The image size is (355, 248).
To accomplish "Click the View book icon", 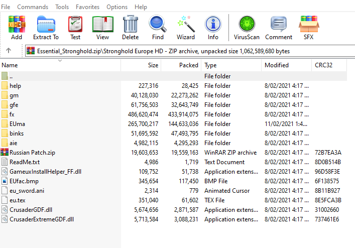I will tap(103, 24).
